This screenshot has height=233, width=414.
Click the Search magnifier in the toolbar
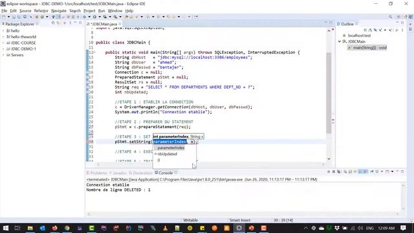(390, 17)
